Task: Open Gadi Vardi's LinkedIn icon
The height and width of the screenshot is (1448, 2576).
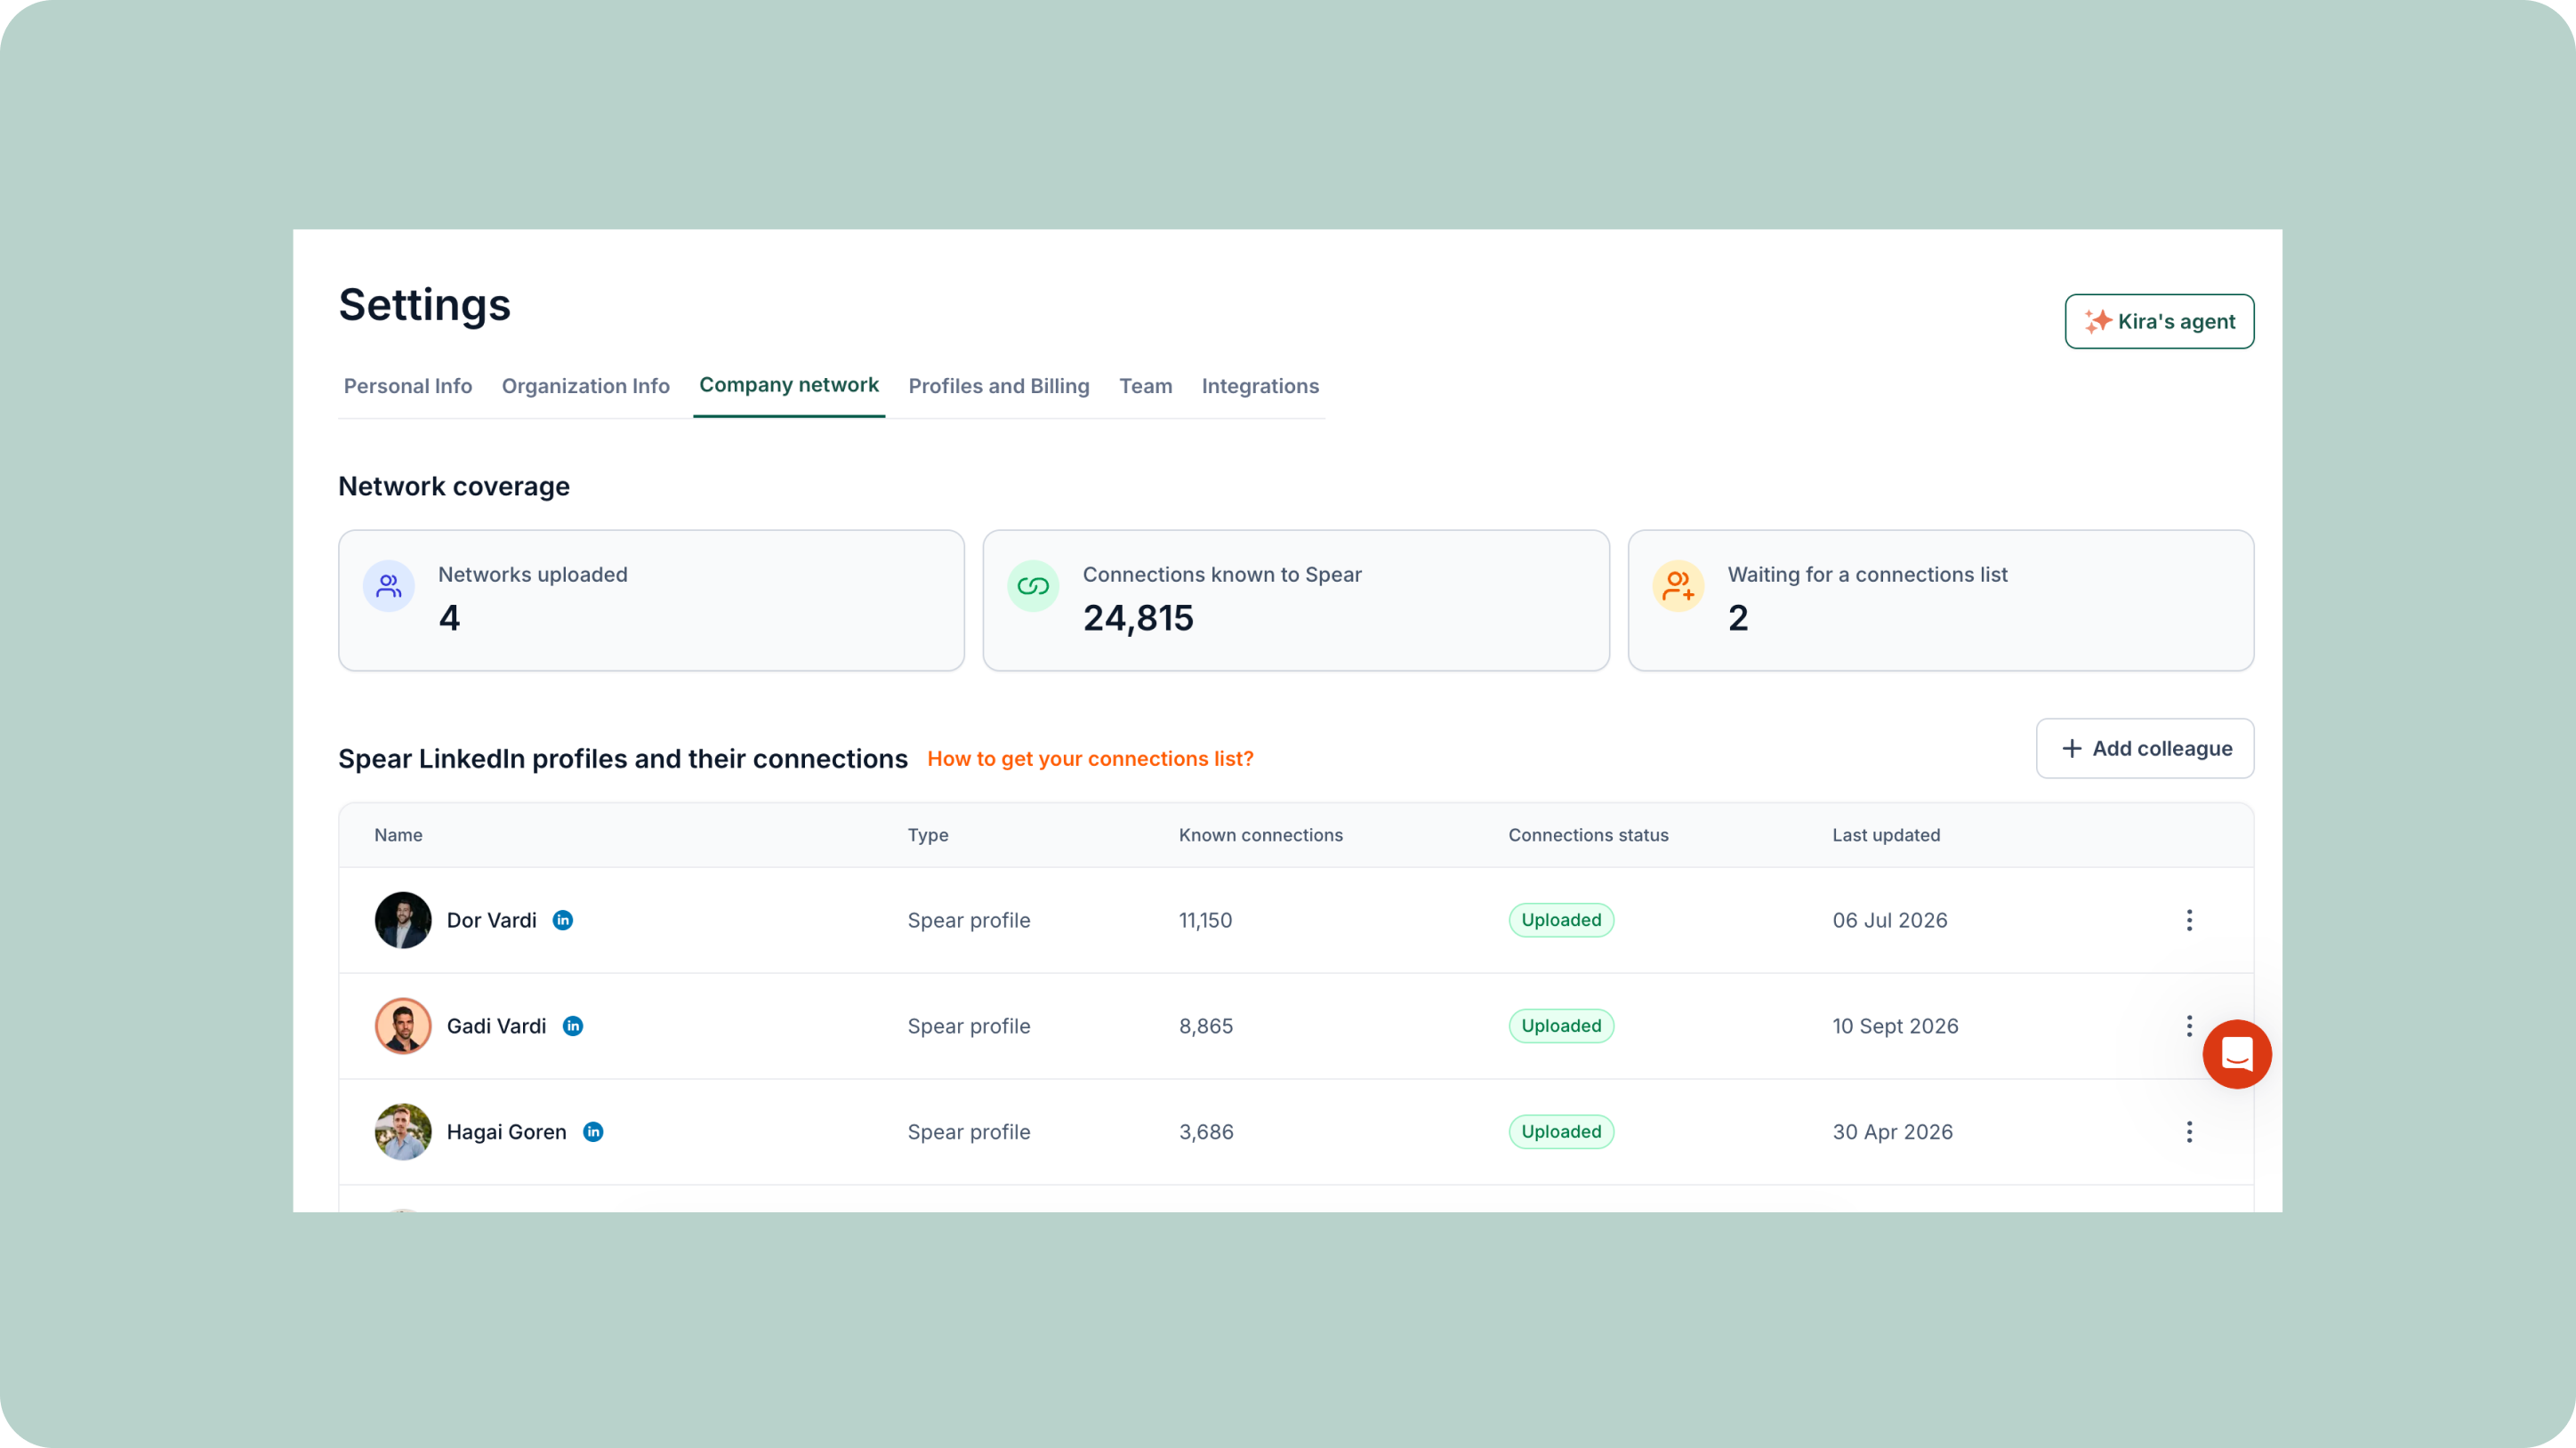Action: 573,1026
